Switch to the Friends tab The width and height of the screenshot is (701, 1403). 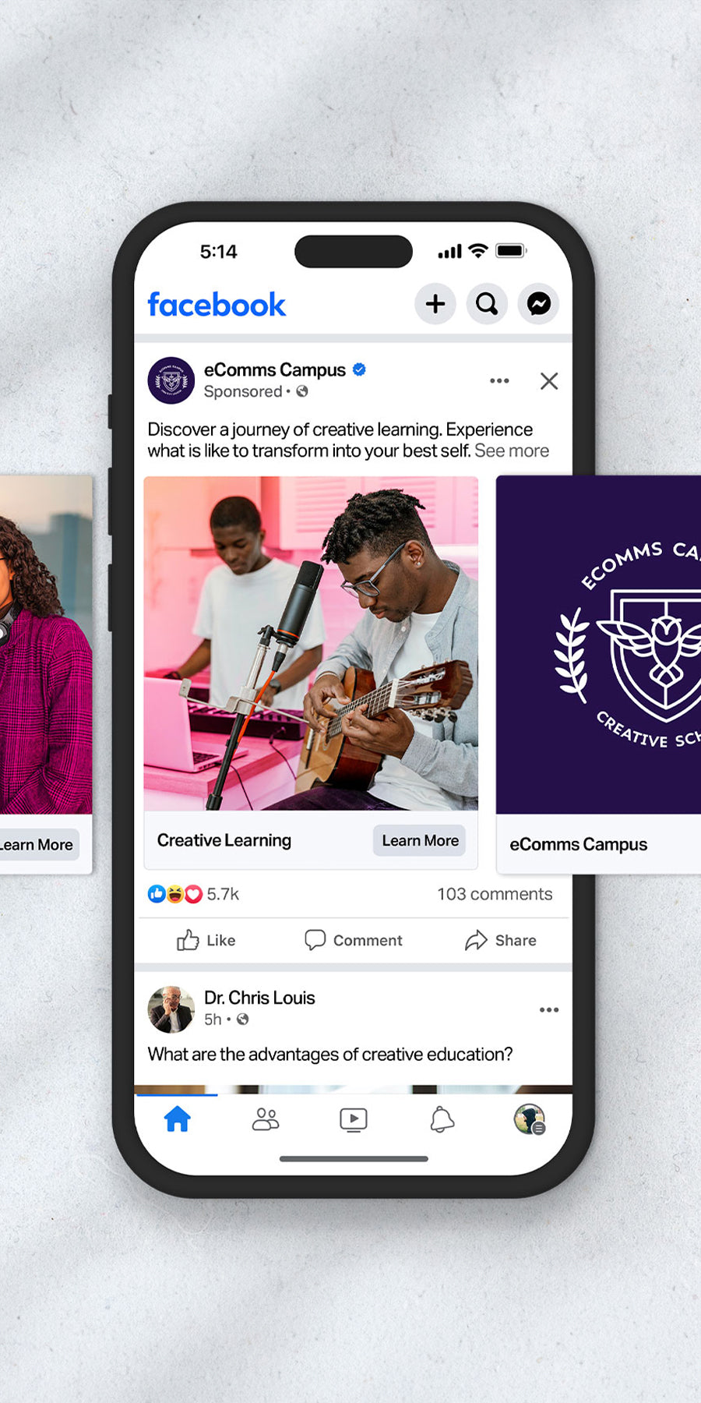tap(266, 1119)
